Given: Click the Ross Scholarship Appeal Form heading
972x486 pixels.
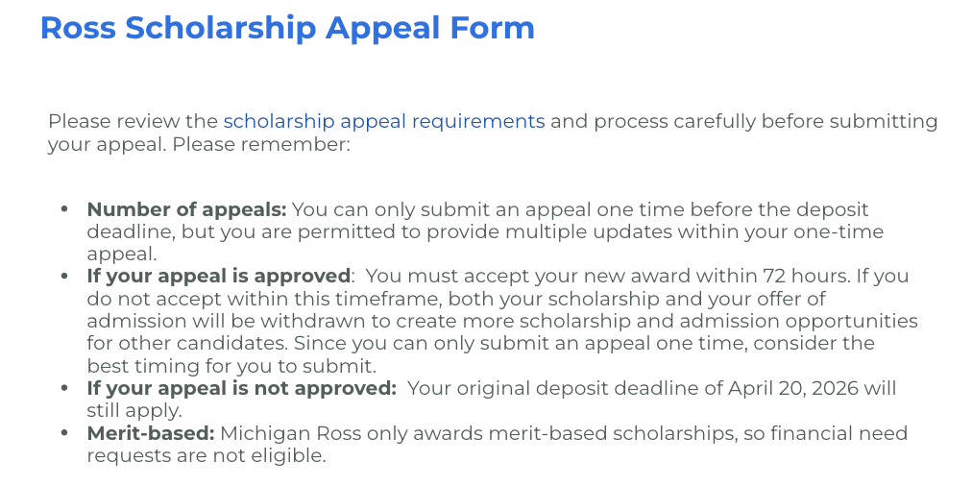Looking at the screenshot, I should point(287,28).
